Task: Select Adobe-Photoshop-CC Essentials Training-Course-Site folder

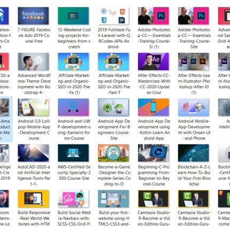Action: click(x=194, y=16)
